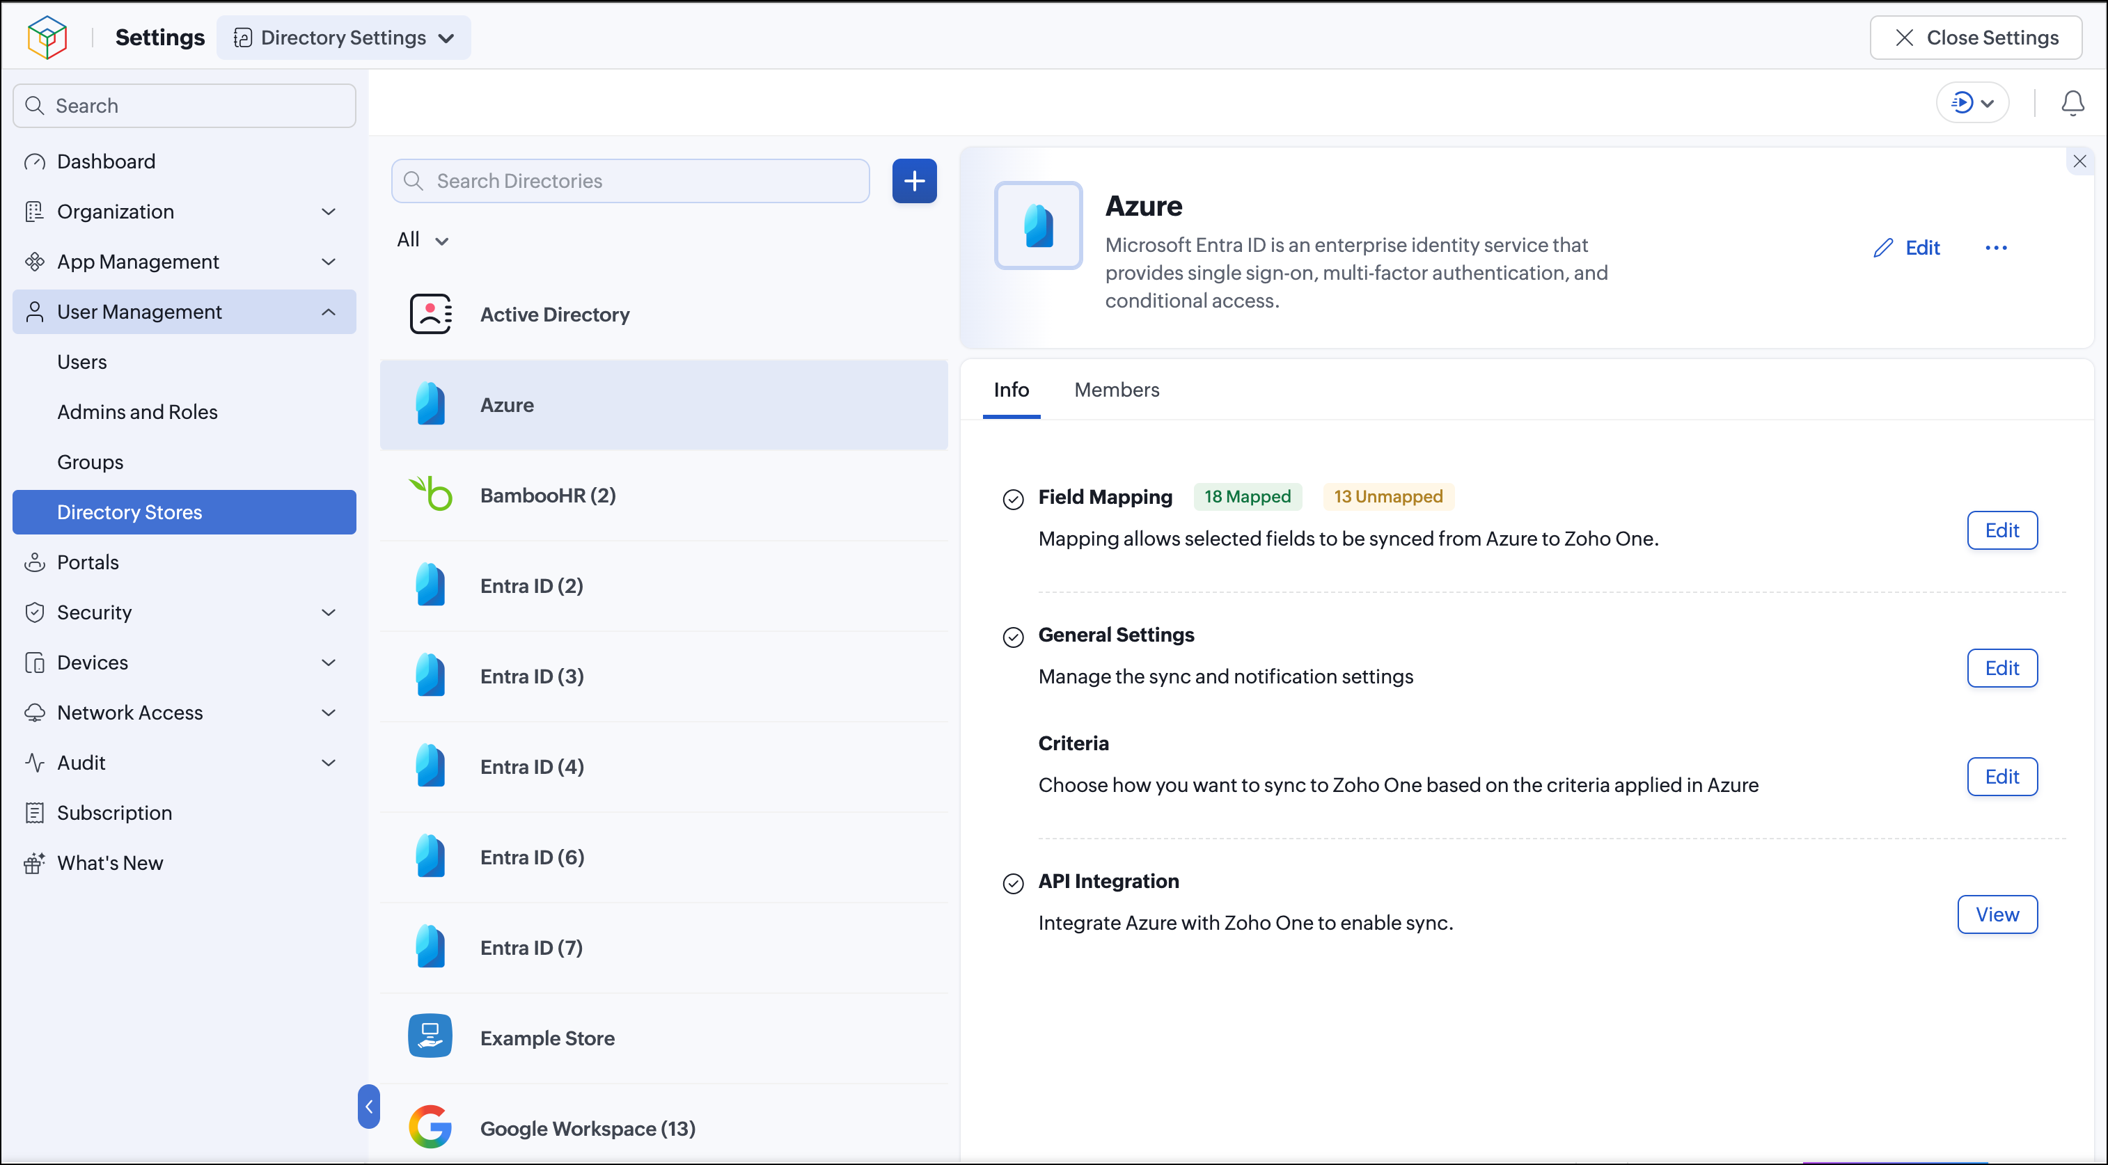Click the Azure header thumbnail icon
The height and width of the screenshot is (1165, 2108).
click(1039, 225)
